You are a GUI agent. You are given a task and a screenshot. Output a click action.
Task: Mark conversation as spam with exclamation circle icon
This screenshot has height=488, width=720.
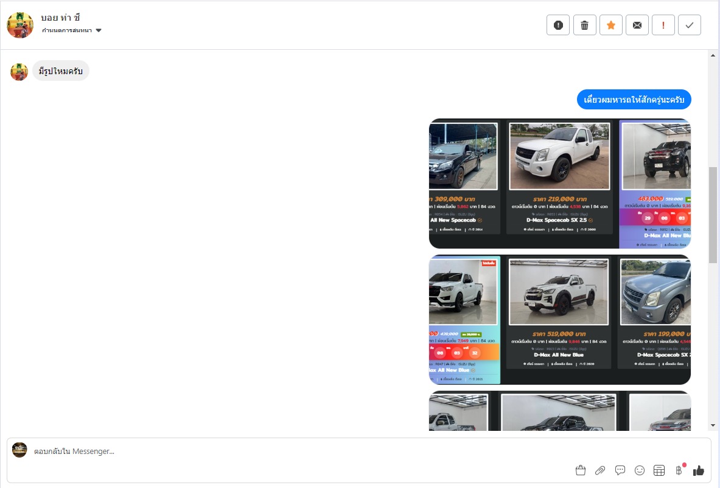(x=558, y=26)
